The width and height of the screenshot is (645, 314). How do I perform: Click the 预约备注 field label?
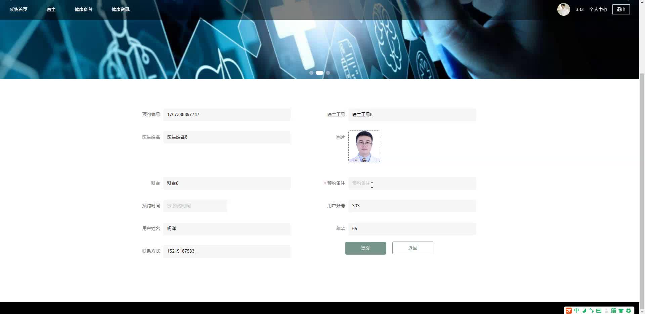click(336, 184)
